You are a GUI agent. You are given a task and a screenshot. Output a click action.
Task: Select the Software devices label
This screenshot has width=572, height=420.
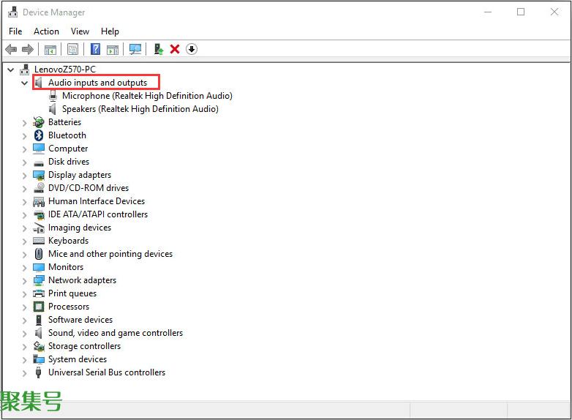click(x=80, y=320)
